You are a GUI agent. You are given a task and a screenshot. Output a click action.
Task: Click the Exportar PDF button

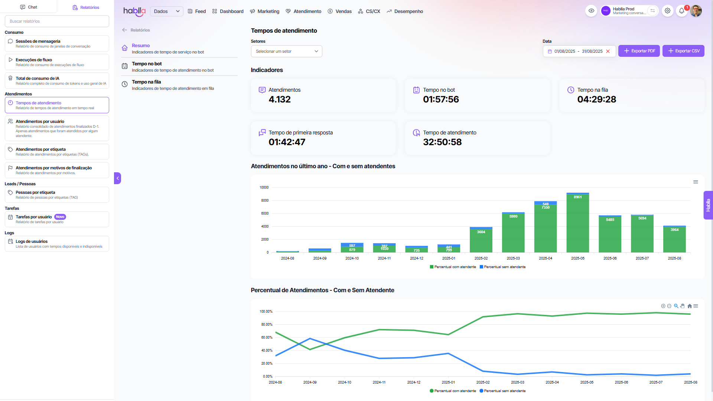pos(639,51)
